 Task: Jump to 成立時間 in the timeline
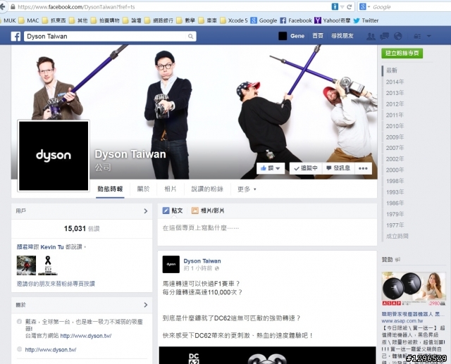click(397, 237)
